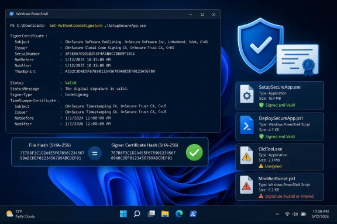Click the File Hash (SHA-256) heading
337x224 pixels.
50,145
